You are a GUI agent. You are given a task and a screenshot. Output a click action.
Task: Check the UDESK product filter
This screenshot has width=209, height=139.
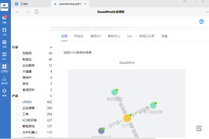[18, 102]
